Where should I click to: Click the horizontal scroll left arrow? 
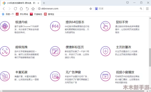[1, 91]
